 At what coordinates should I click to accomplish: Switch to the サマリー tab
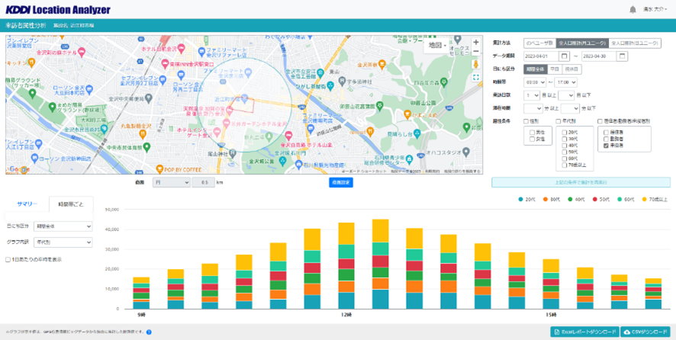pyautogui.click(x=27, y=204)
